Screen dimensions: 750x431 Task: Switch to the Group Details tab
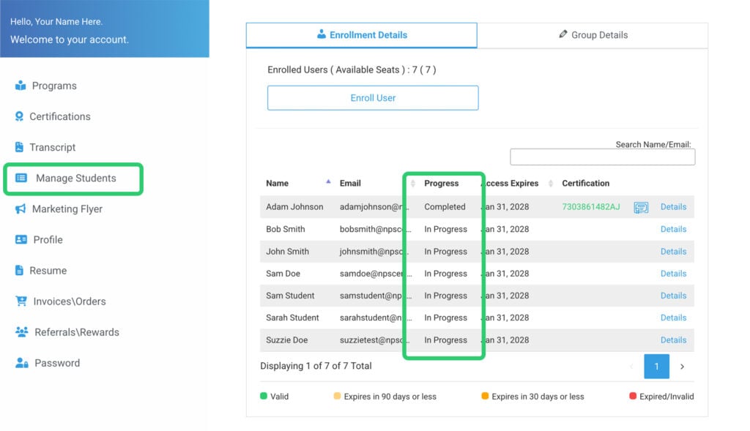coord(593,35)
